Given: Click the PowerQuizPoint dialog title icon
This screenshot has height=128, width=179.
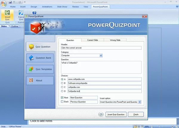Looking at the screenshot, I should click(x=26, y=16).
